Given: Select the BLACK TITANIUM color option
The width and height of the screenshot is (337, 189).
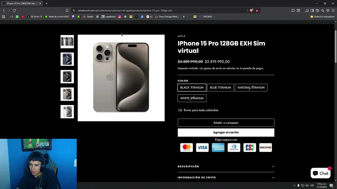Looking at the screenshot, I should pyautogui.click(x=192, y=88).
